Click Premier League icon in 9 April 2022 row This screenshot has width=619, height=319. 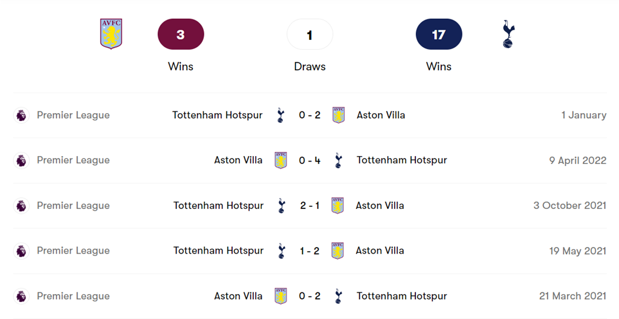pos(21,160)
